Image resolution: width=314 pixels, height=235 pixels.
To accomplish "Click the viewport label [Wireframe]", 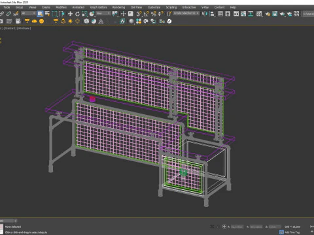I will (24, 28).
